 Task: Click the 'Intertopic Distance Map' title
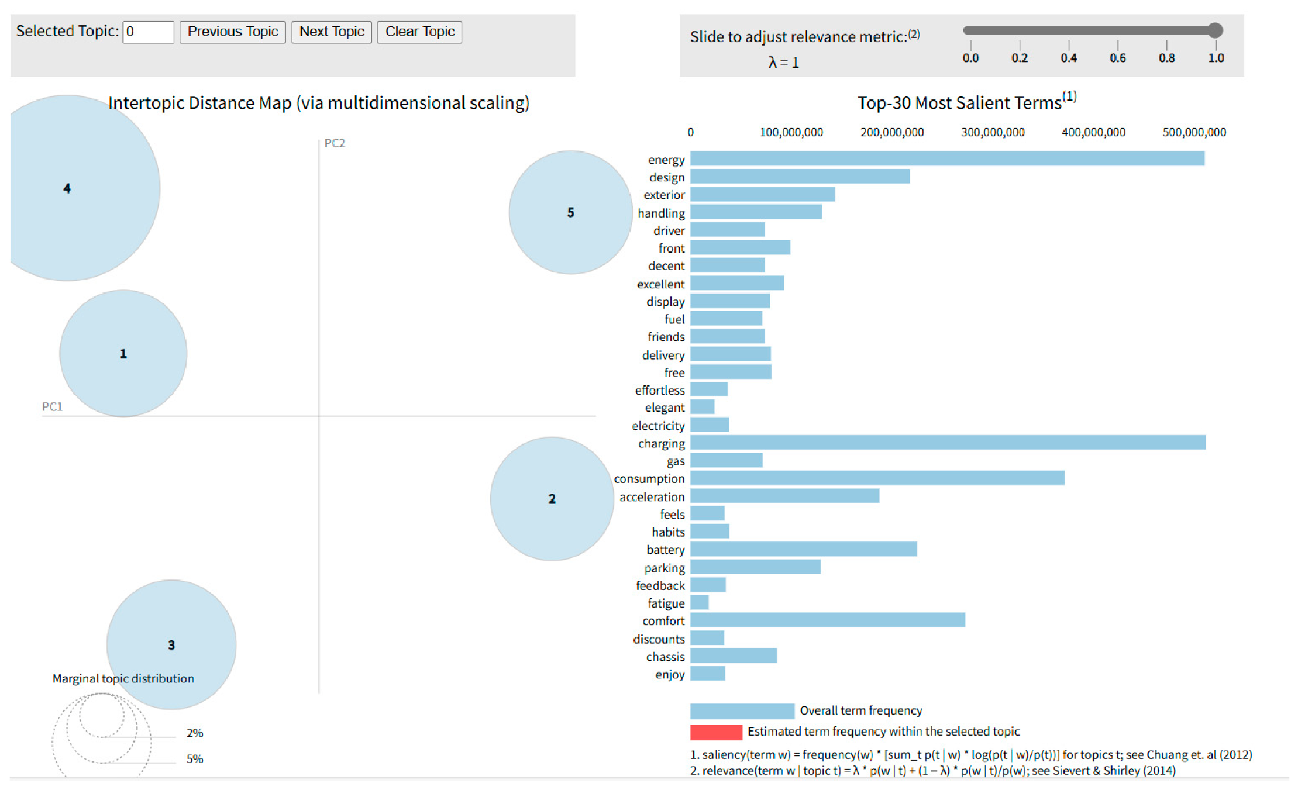[x=319, y=103]
